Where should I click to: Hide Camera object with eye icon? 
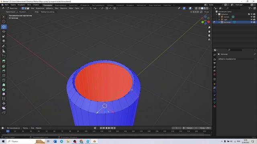(251, 17)
